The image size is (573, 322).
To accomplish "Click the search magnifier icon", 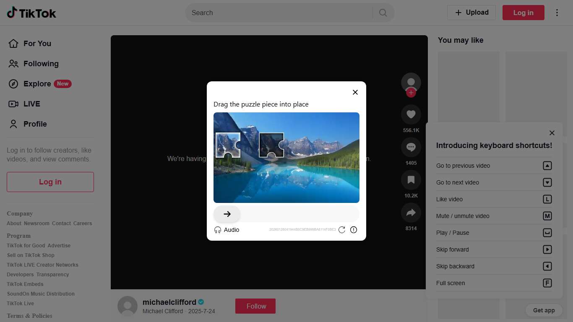I will click(x=383, y=13).
